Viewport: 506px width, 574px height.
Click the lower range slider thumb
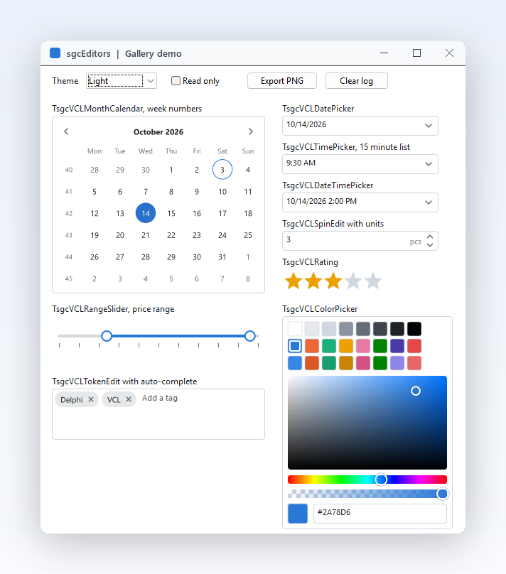click(x=107, y=336)
